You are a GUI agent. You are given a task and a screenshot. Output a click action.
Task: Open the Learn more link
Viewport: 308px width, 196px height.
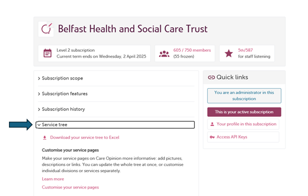(x=53, y=179)
